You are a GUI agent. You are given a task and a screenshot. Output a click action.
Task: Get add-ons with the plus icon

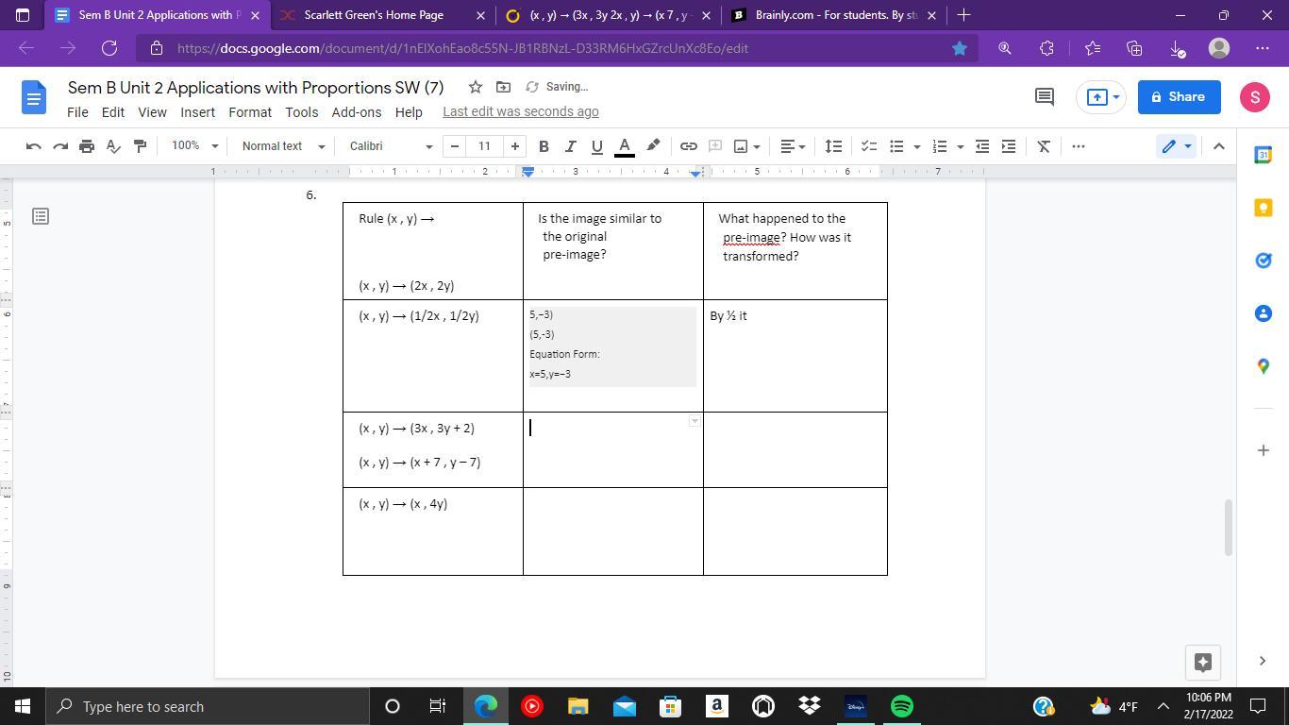tap(1264, 450)
